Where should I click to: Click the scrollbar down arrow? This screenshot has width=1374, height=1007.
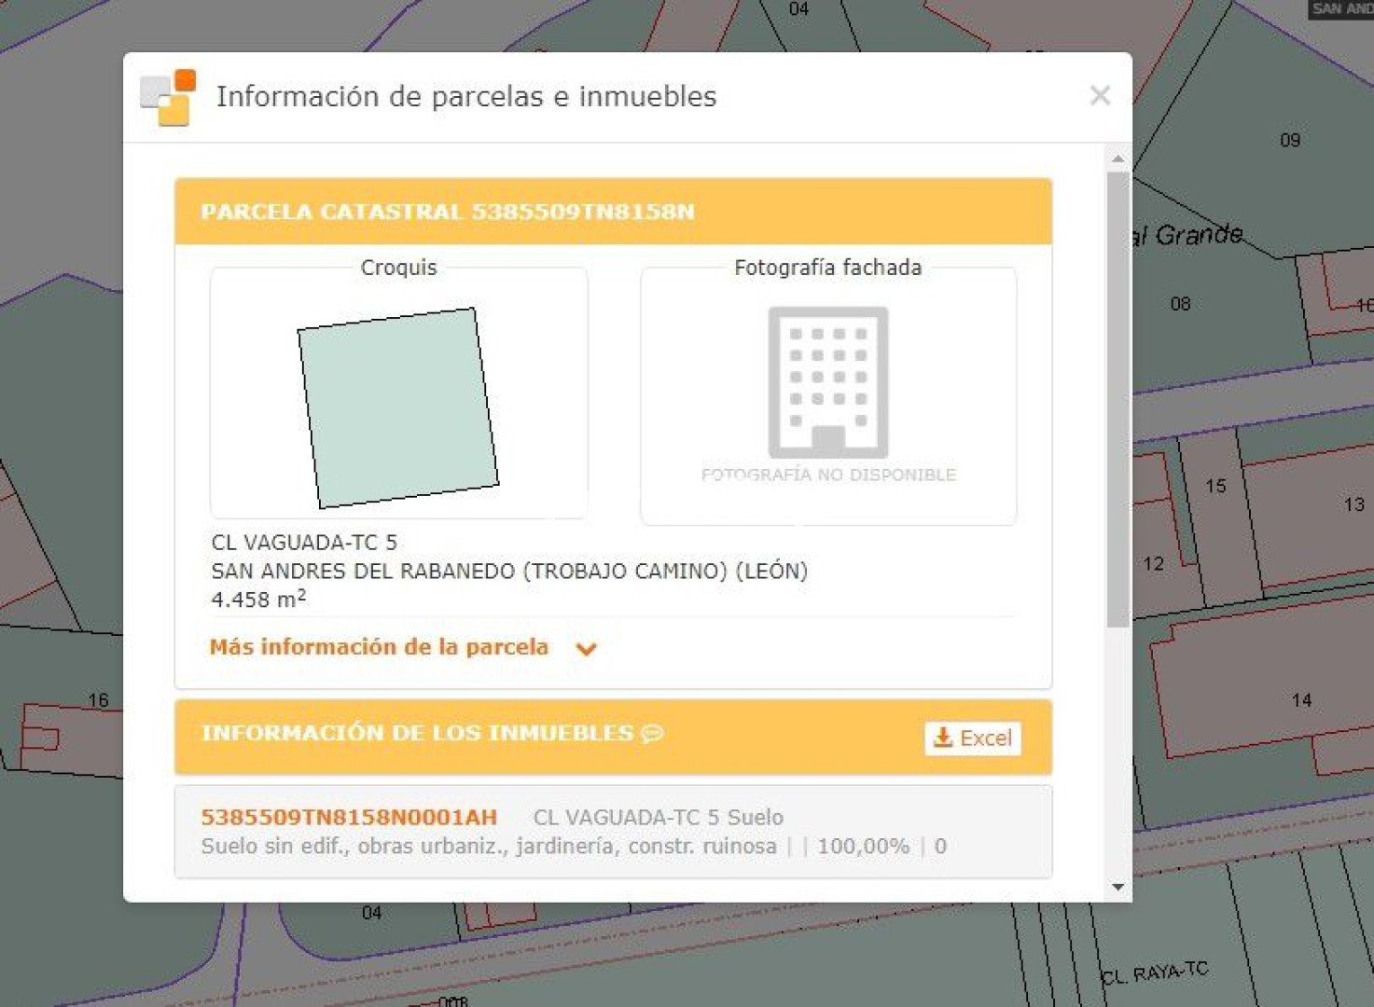point(1117,887)
